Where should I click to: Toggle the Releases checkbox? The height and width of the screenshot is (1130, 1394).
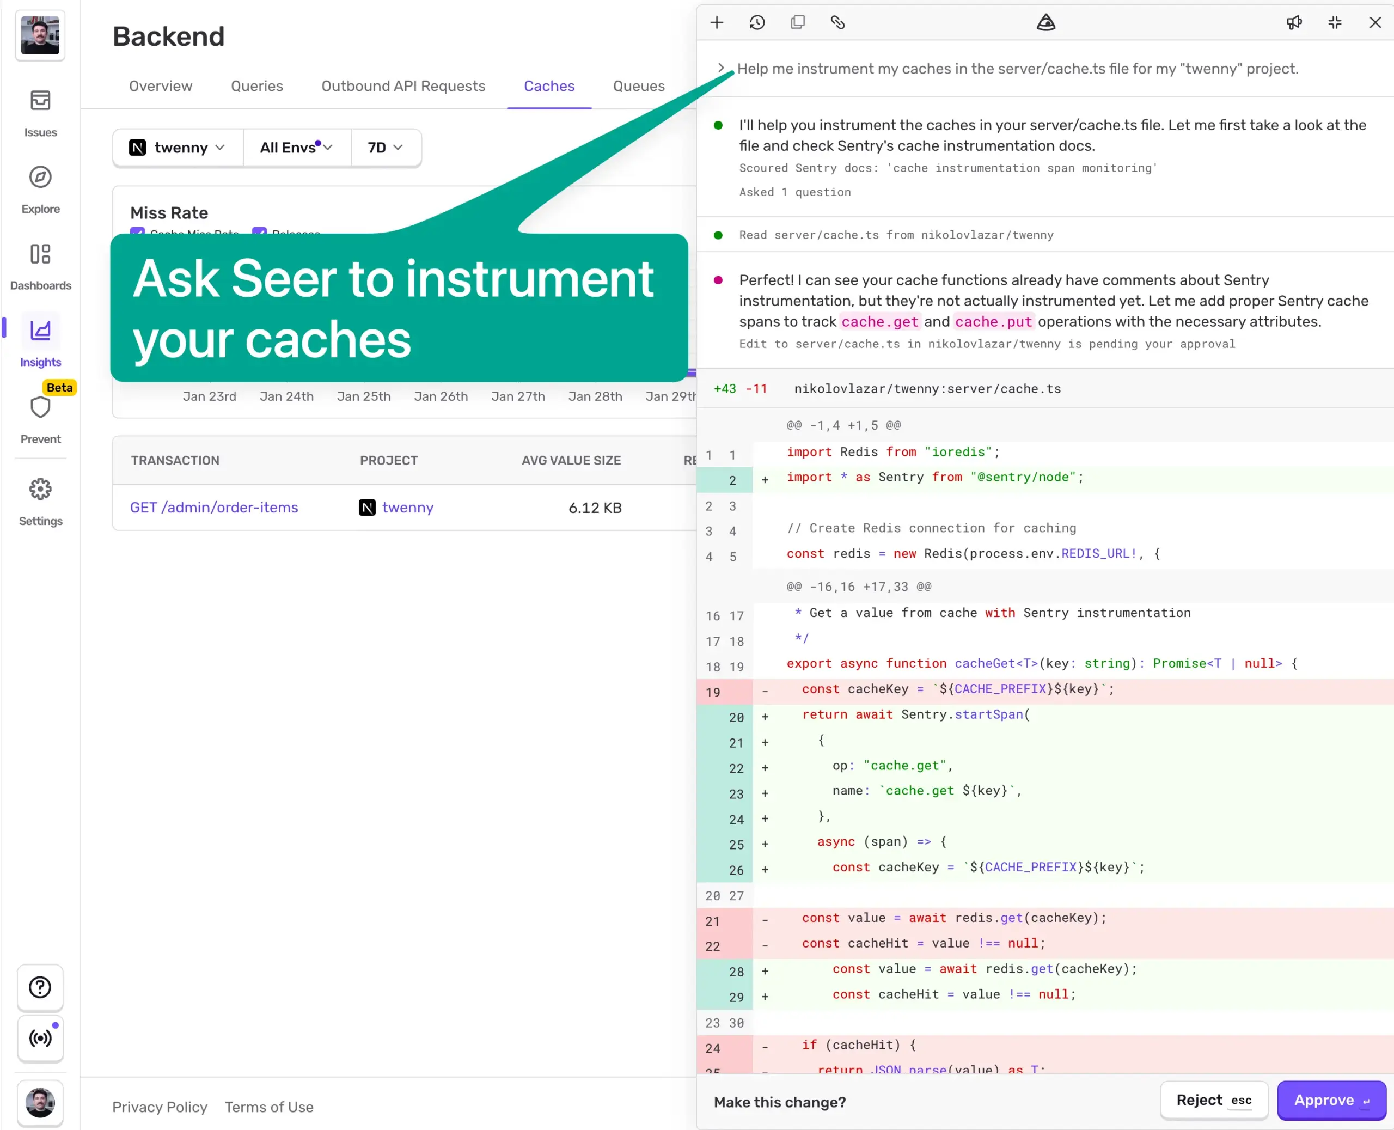click(259, 231)
